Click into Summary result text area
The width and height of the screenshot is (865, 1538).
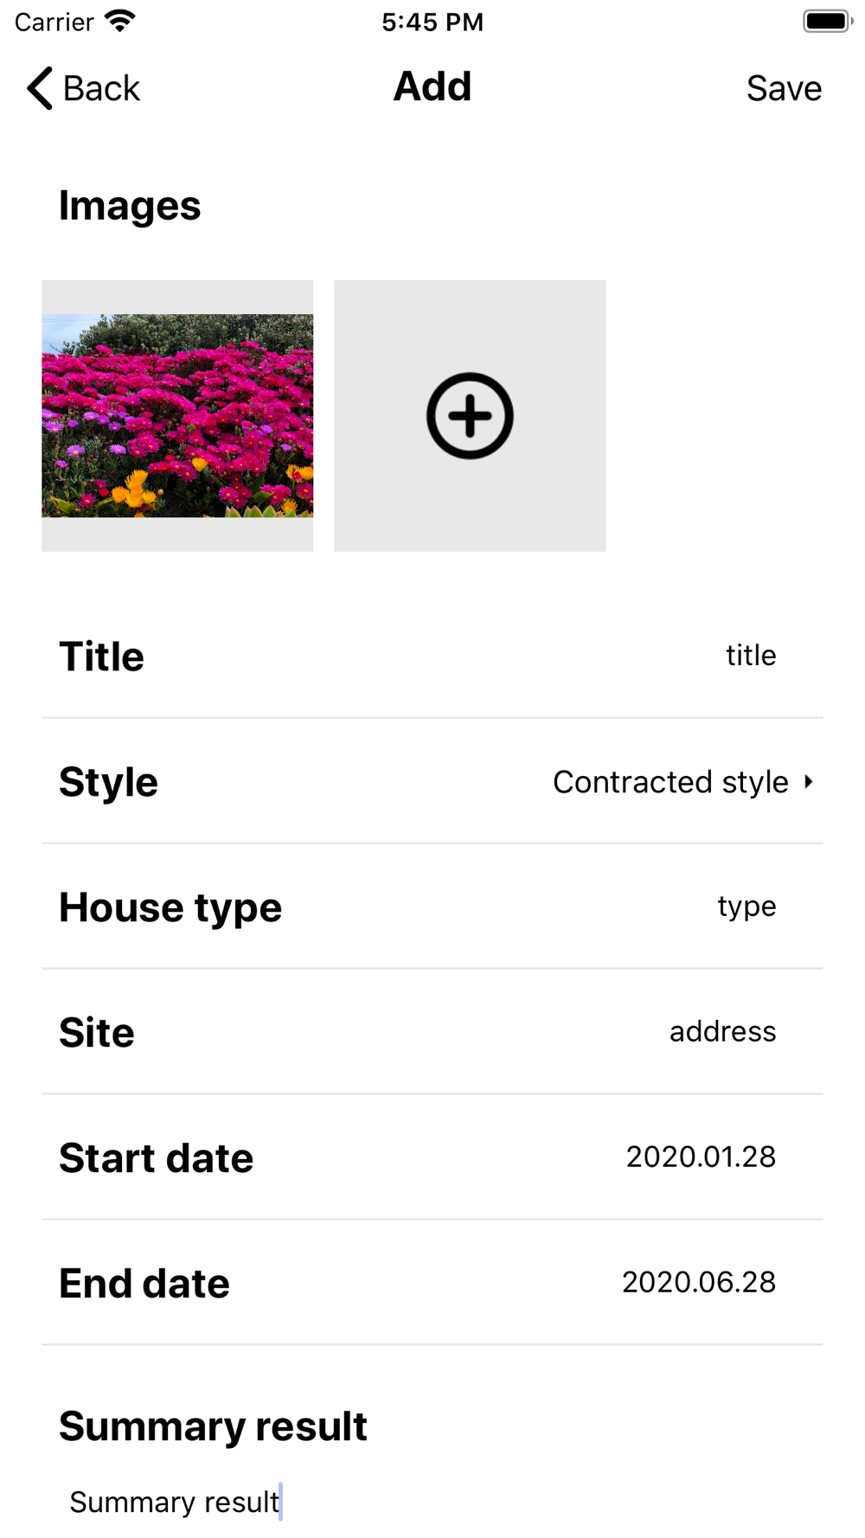point(432,1503)
